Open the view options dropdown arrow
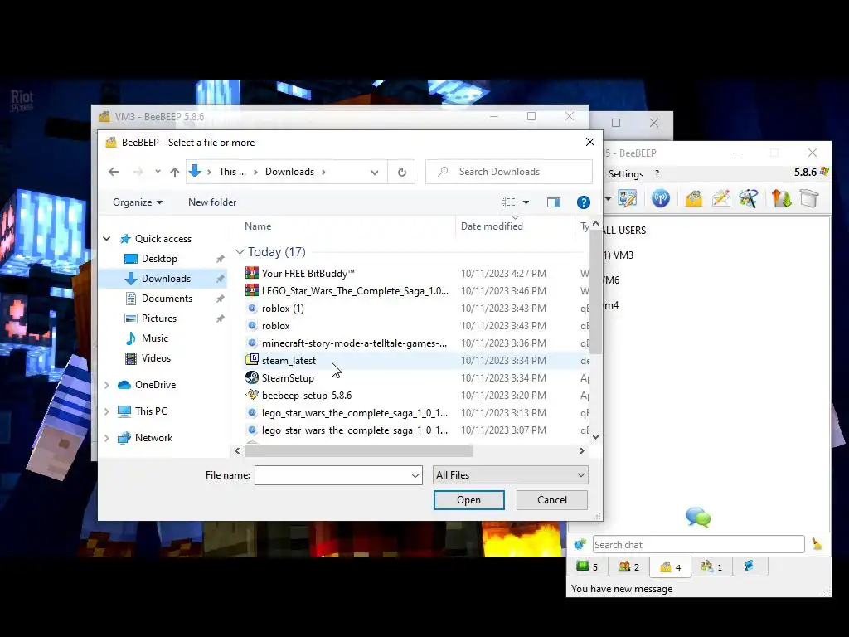Image resolution: width=849 pixels, height=637 pixels. pyautogui.click(x=526, y=202)
